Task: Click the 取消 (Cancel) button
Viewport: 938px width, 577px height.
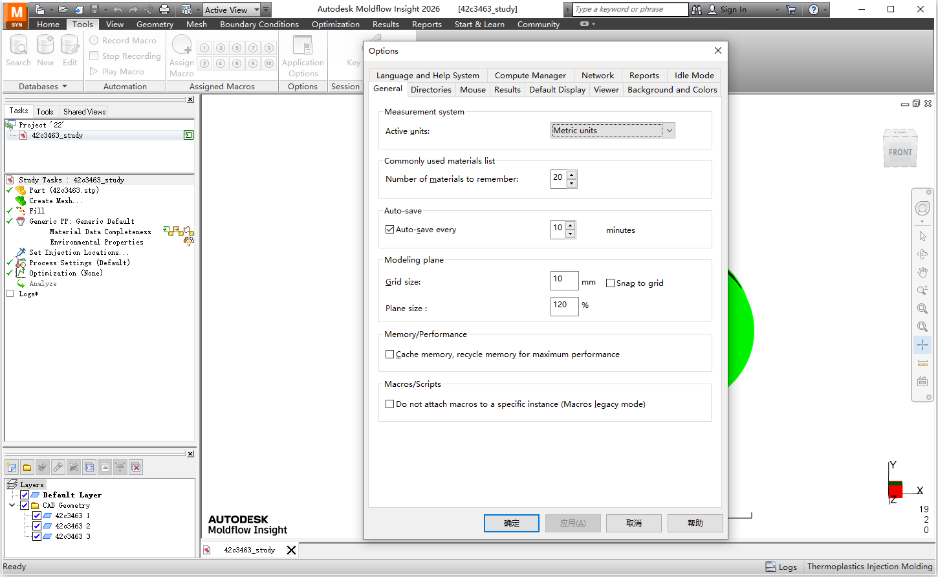Action: 634,523
